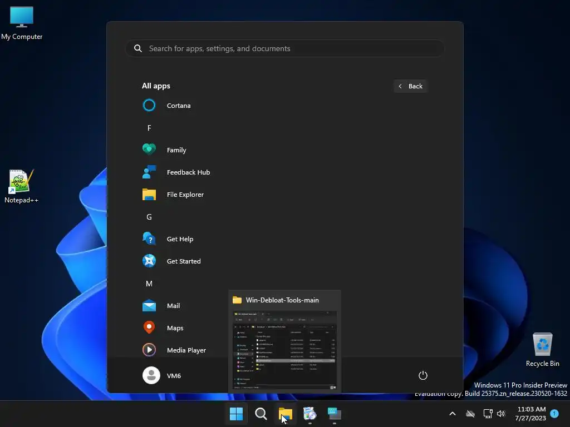570x427 pixels.
Task: Jump to letter G section header
Action: 149,217
